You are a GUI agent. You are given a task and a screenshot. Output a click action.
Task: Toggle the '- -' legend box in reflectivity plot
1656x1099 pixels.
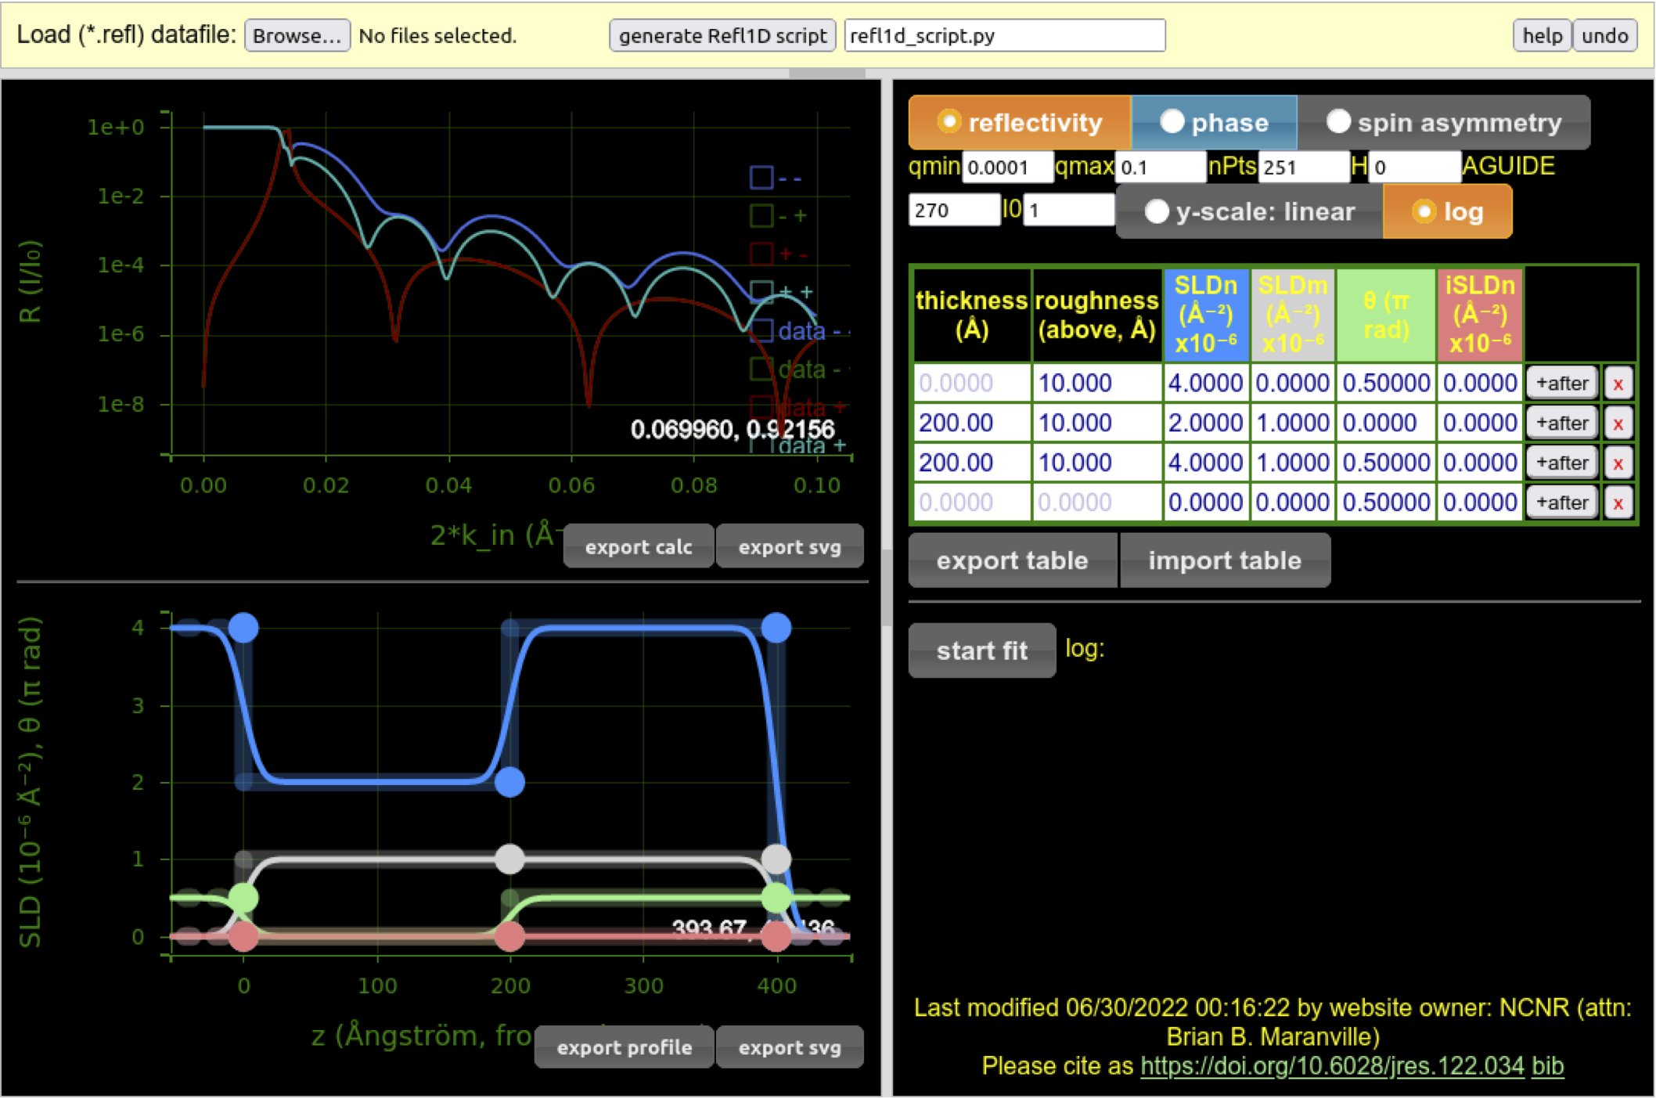[761, 178]
